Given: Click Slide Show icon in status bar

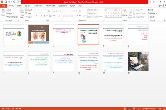Looking at the screenshot, I should (x=139, y=109).
